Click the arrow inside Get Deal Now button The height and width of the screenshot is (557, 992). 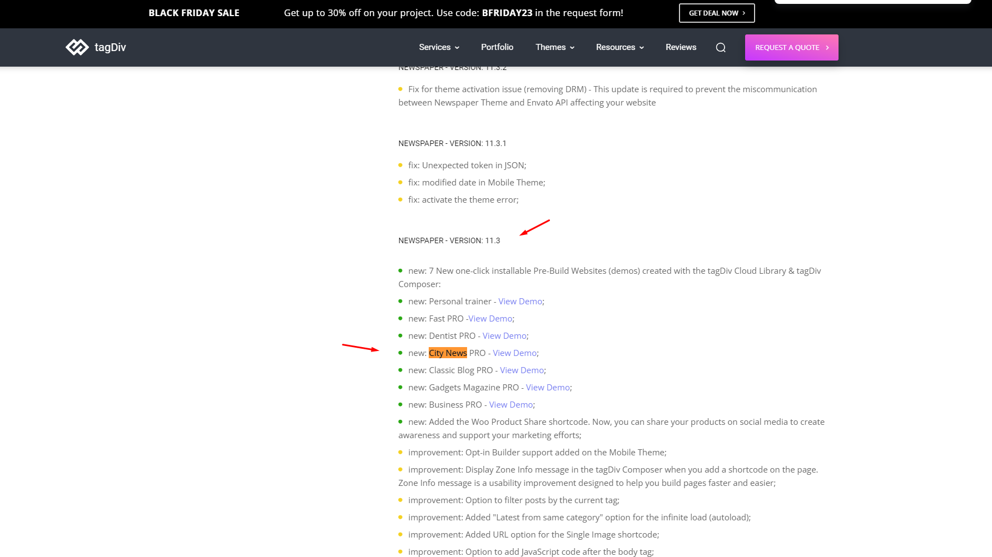[744, 13]
